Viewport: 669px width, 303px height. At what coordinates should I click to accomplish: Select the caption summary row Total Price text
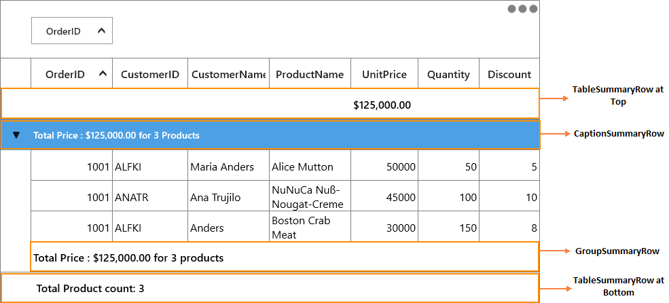(116, 135)
